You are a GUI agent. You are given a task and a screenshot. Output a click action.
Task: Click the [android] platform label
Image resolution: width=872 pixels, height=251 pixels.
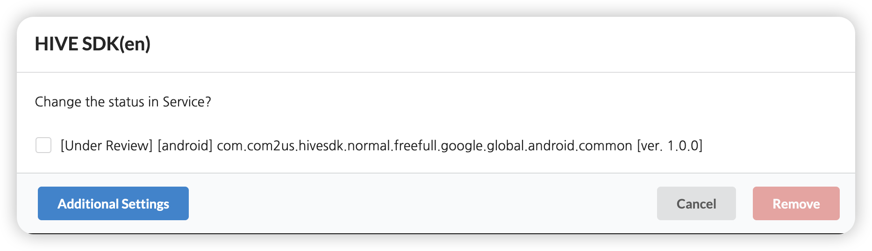click(x=185, y=146)
